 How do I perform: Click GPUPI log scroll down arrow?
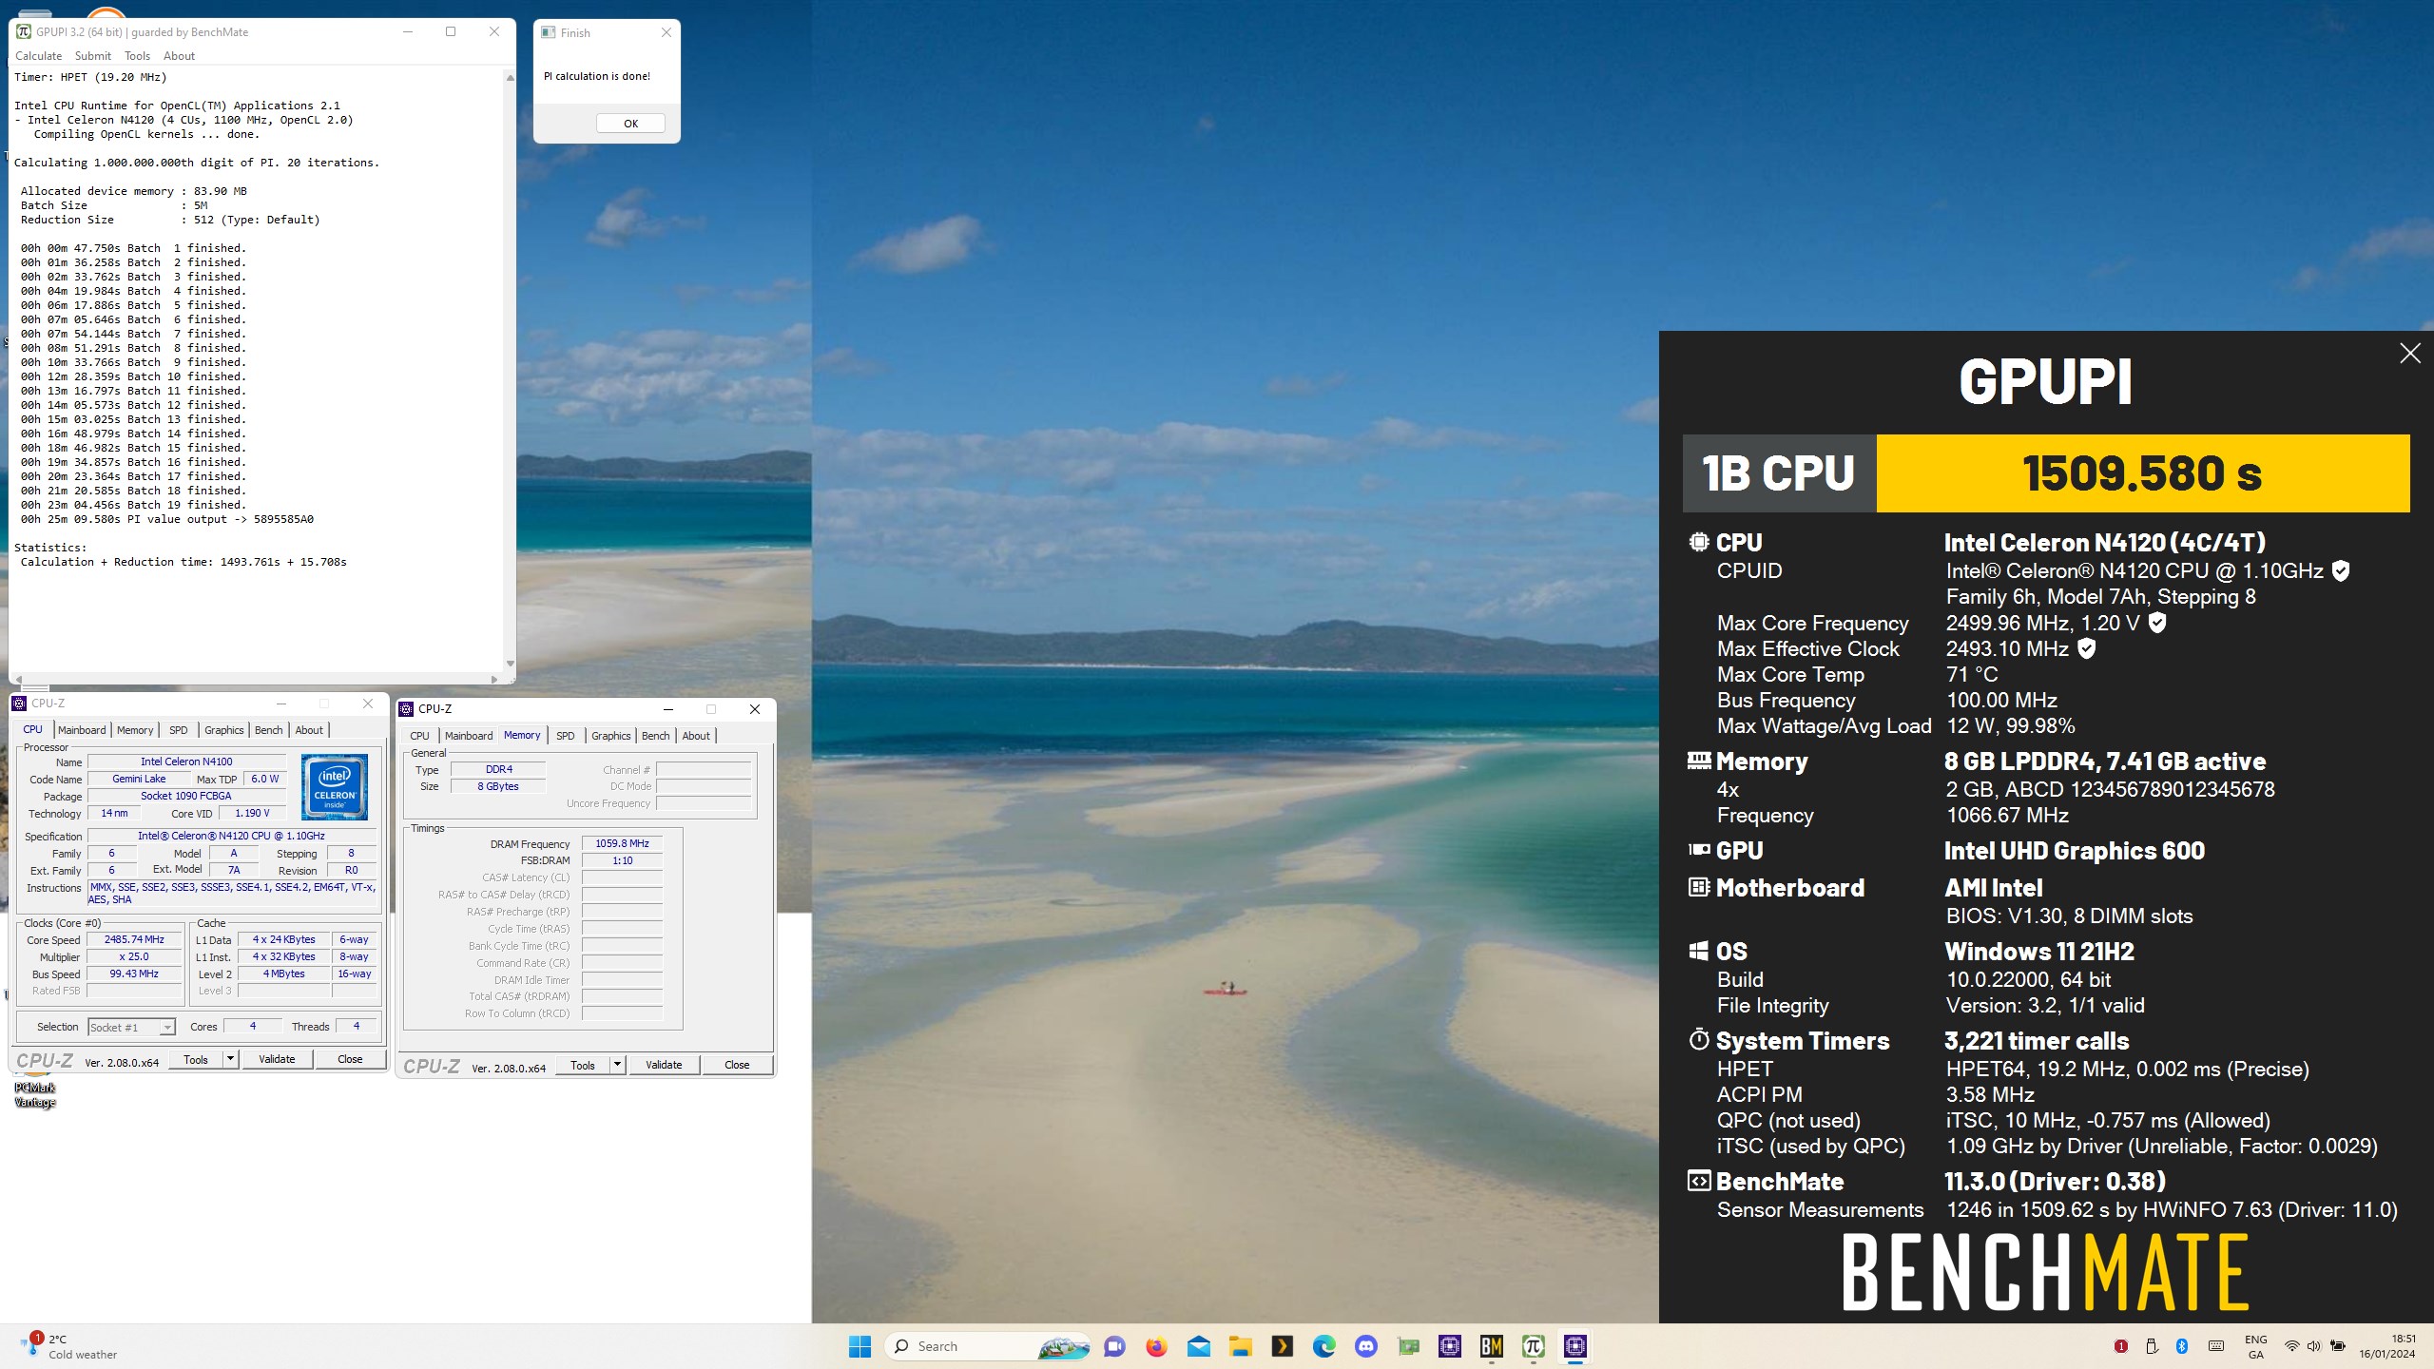(510, 664)
